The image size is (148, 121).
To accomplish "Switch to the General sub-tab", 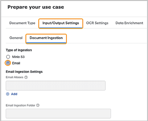I will coord(16,38).
